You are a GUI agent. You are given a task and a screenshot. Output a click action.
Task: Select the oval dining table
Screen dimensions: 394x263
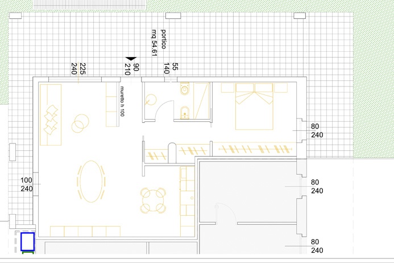pos(91,182)
